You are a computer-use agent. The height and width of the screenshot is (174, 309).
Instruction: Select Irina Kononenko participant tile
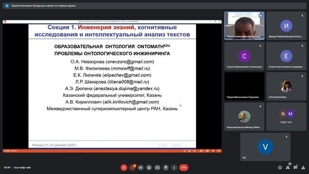coord(286,86)
